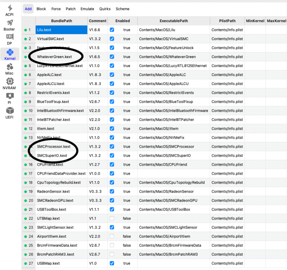Enable the UTBMap.kext checkbox
287x270 pixels.
[x=112, y=218]
